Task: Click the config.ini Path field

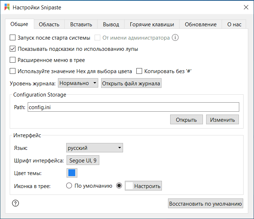Action: click(133, 107)
